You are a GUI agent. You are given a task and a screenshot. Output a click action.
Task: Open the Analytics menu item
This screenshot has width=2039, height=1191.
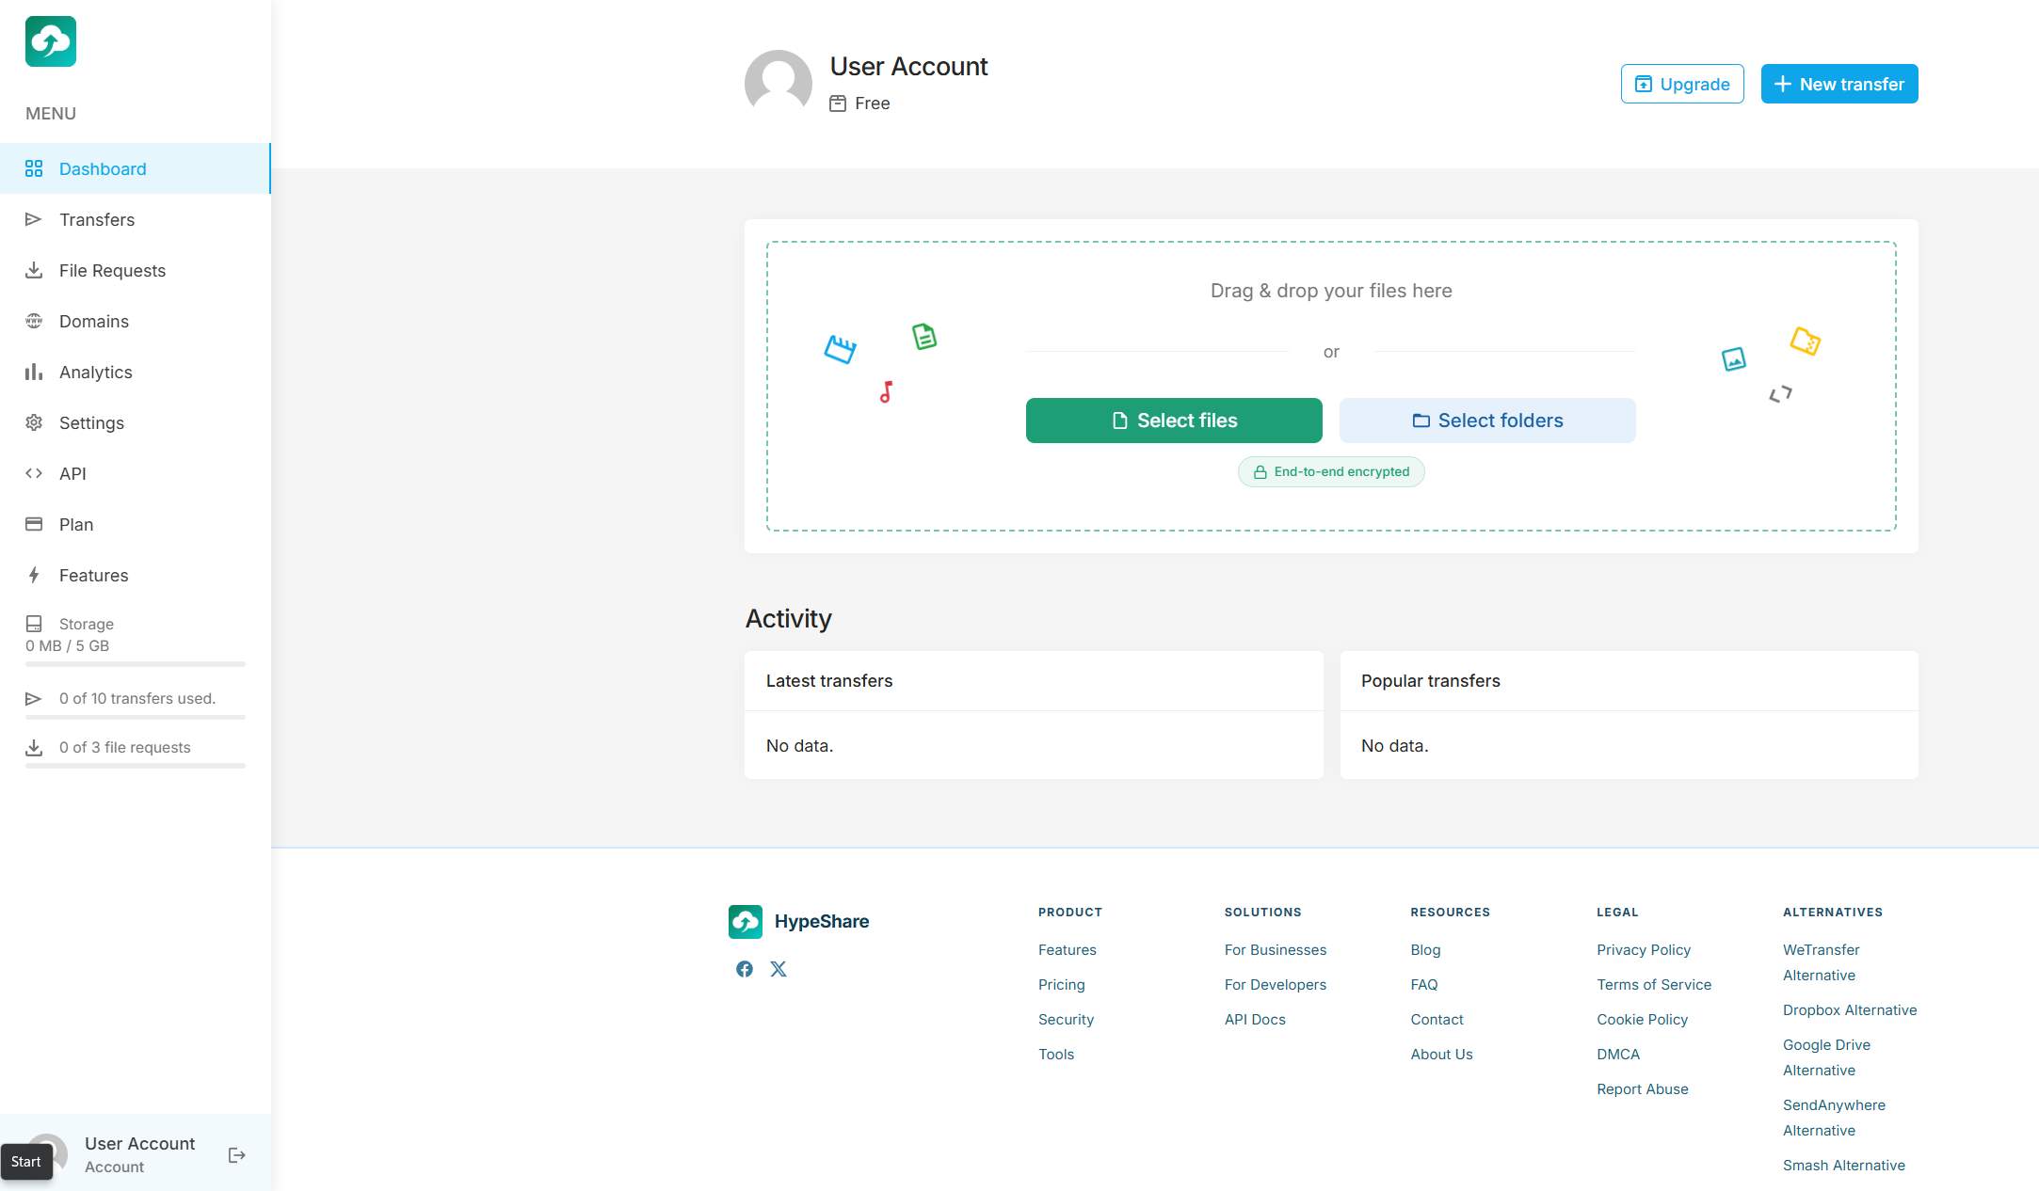pyautogui.click(x=136, y=372)
